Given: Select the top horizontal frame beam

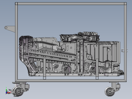Looking at the screenshot, I should coord(71,4).
